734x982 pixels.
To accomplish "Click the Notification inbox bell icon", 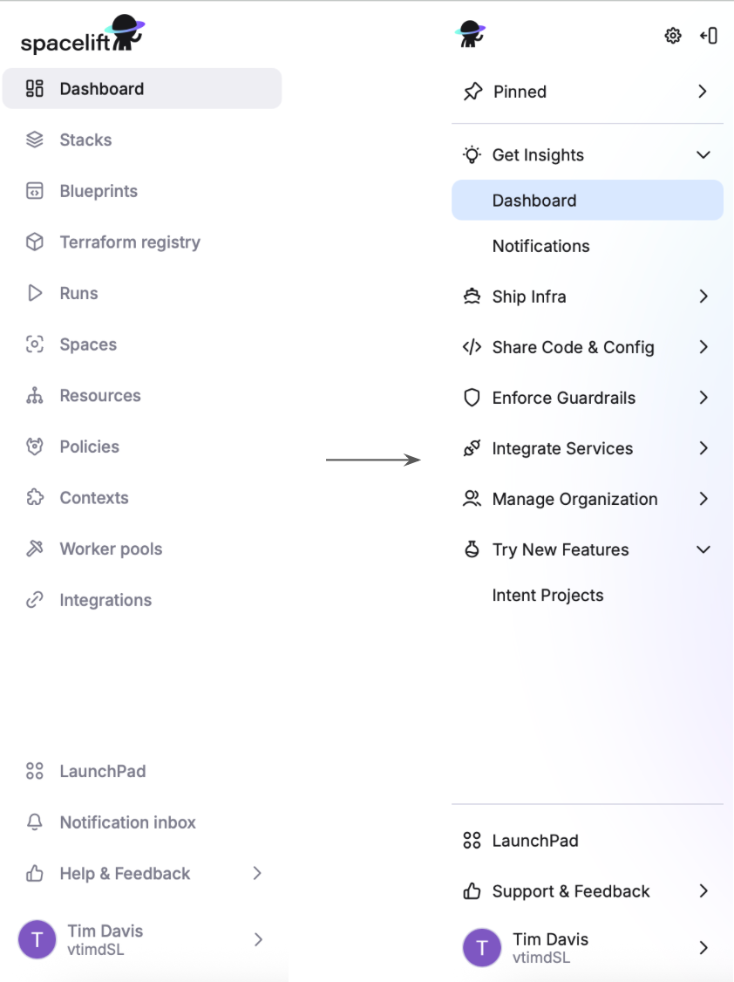I will coord(34,822).
